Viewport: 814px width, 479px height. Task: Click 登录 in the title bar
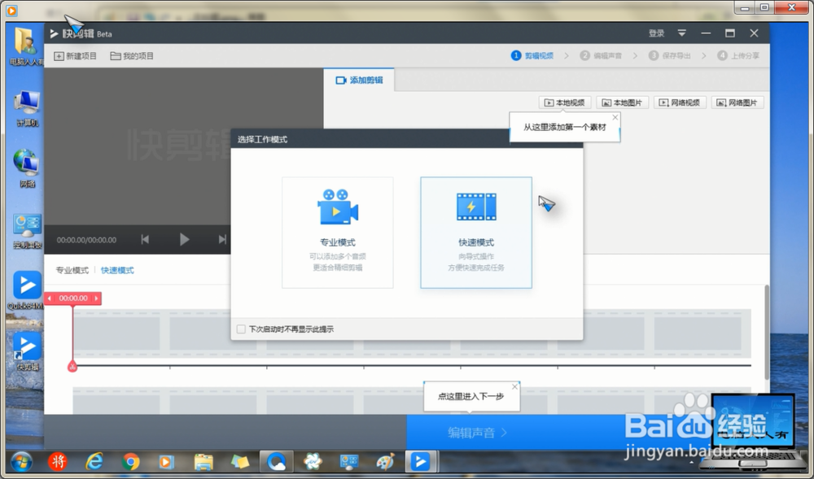coord(656,33)
